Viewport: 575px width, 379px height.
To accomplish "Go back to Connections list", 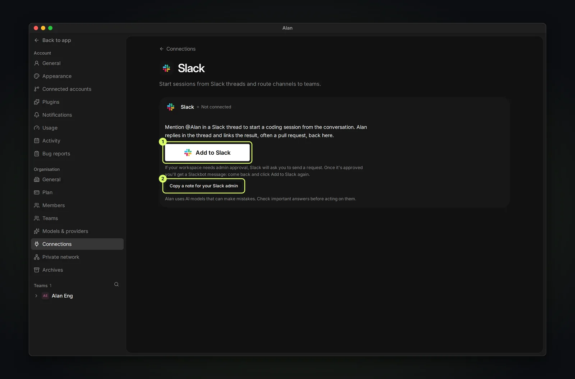I will [x=178, y=49].
